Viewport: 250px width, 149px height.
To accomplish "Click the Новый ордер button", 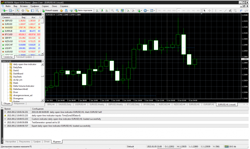I will click(x=50, y=10).
